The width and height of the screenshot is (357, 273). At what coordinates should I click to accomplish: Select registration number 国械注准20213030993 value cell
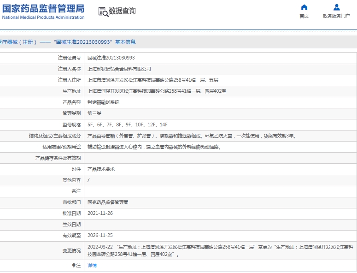tap(111, 58)
